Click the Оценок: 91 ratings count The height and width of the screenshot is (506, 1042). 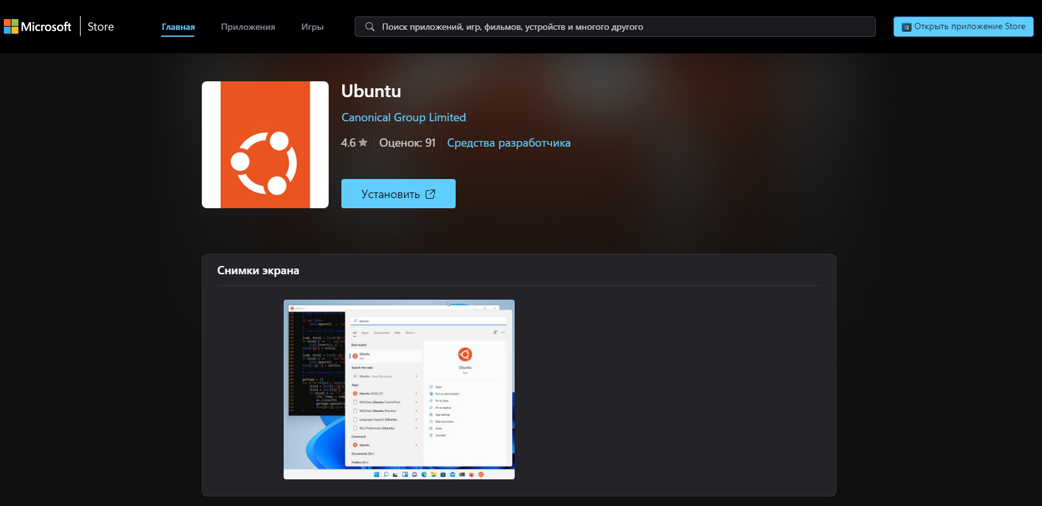[407, 143]
